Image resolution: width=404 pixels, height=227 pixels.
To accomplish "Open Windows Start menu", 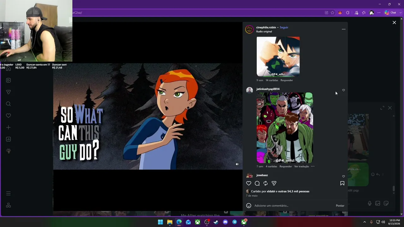I will 160,222.
